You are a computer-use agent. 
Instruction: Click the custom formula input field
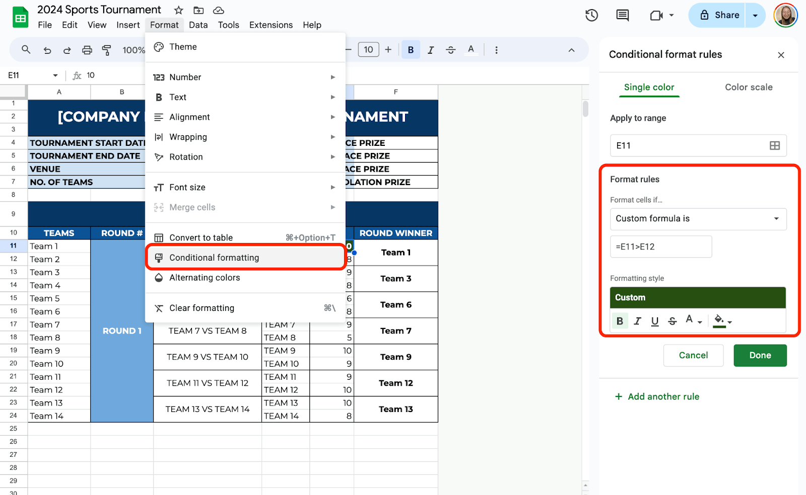tap(660, 246)
